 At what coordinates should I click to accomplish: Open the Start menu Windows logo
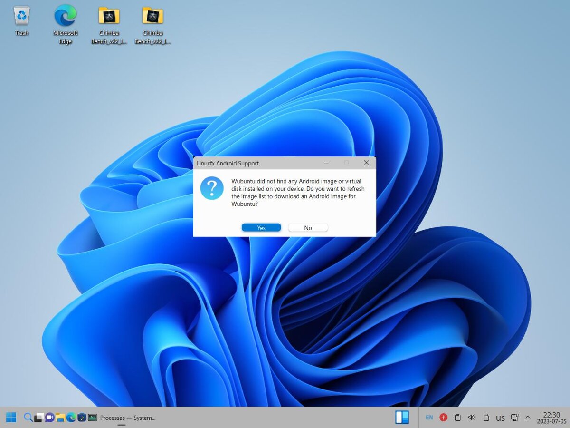coord(11,418)
